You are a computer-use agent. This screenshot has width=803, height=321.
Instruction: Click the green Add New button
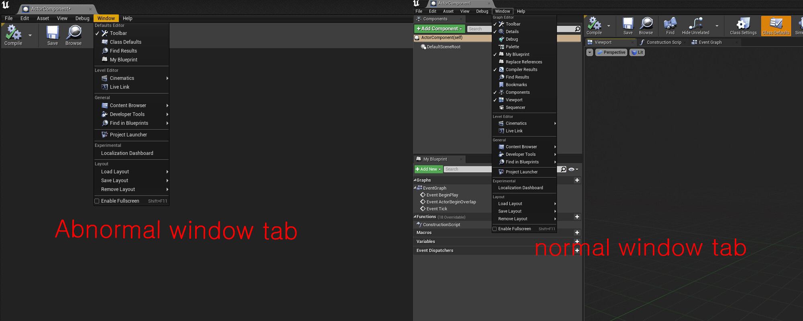[x=428, y=169]
